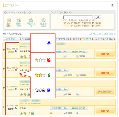Select the 全て (358) status icon
This screenshot has width=119, height=117.
[x=9, y=20]
